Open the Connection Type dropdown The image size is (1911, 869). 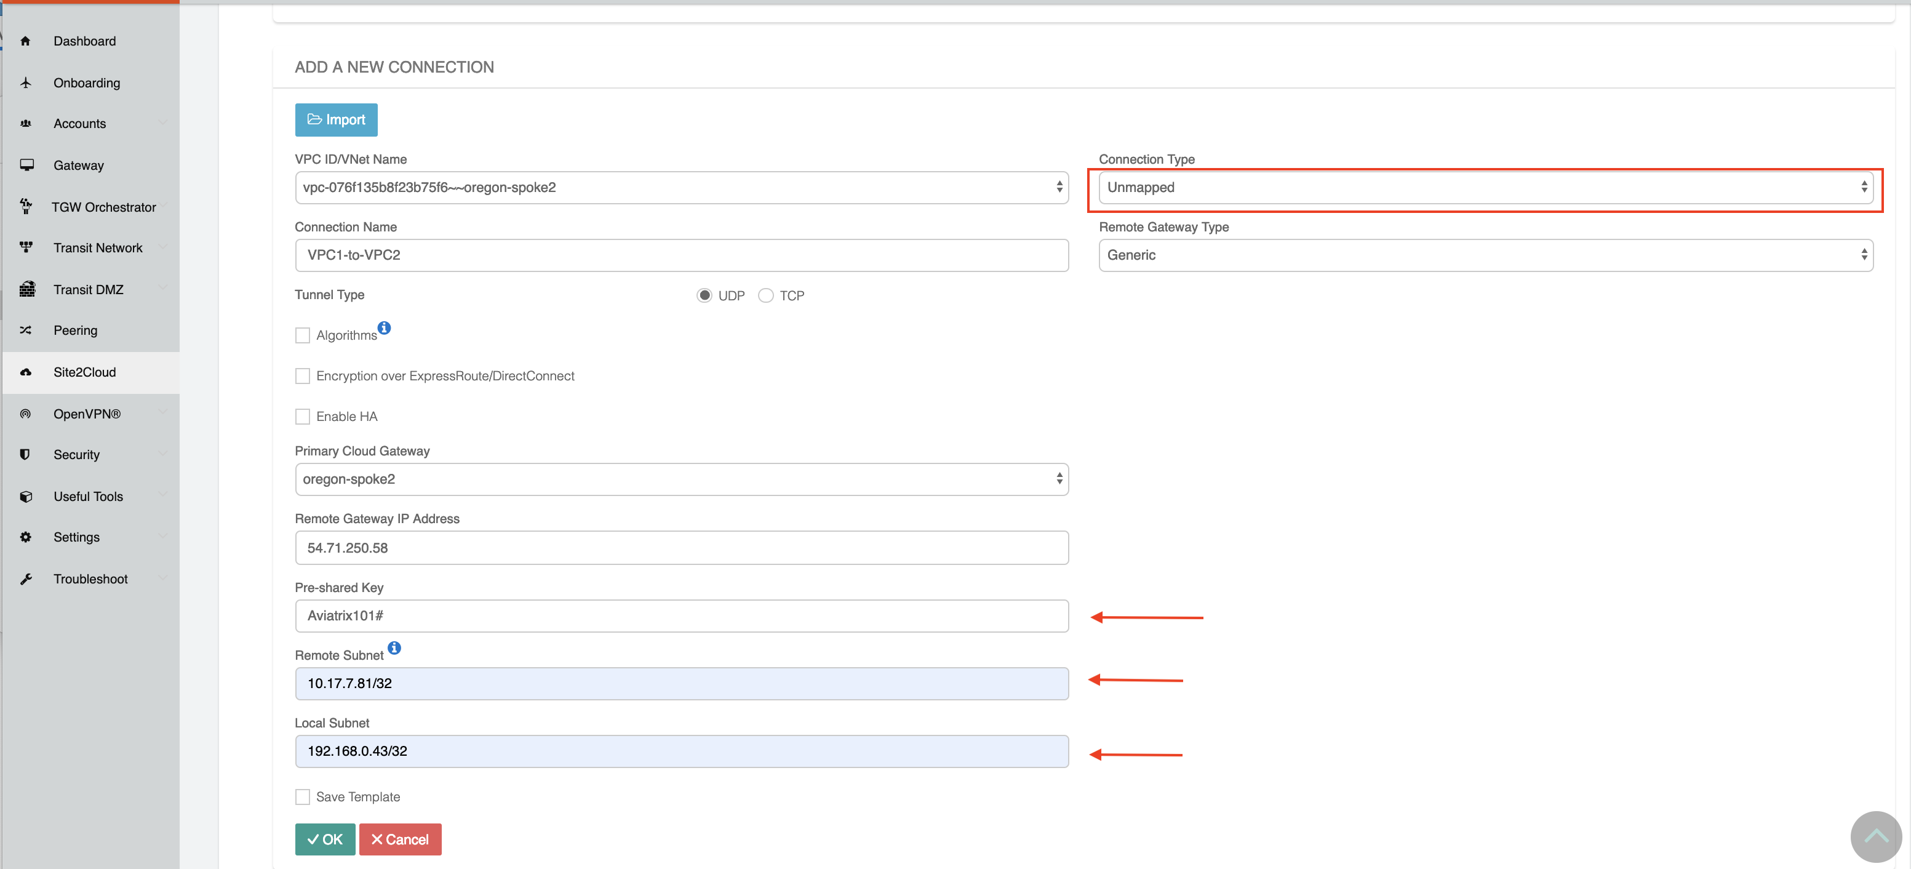tap(1485, 187)
